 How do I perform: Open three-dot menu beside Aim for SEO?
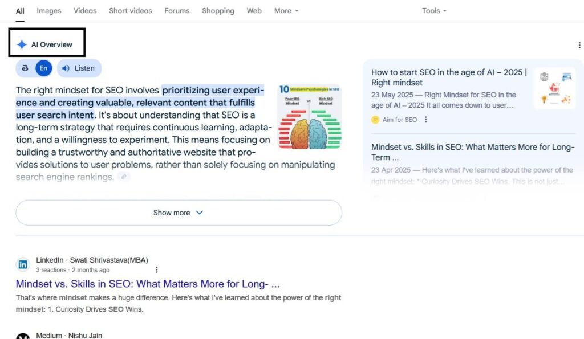[425, 120]
